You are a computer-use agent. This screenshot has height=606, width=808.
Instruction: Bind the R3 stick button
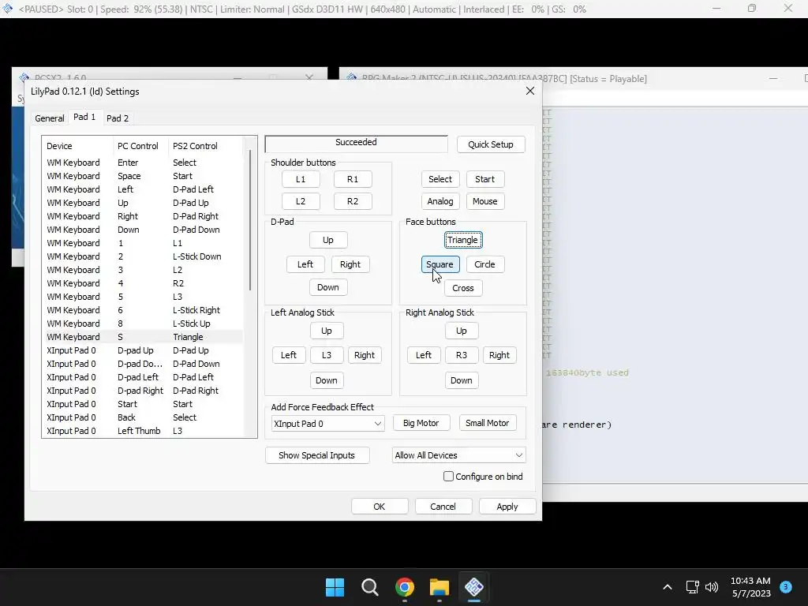(x=461, y=355)
